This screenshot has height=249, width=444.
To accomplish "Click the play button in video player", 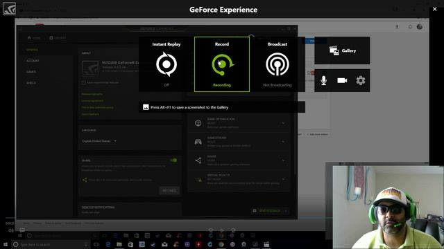I will coord(222,230).
